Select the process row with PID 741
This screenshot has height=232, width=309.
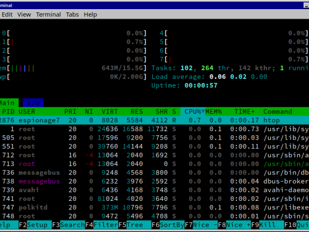coord(155,199)
